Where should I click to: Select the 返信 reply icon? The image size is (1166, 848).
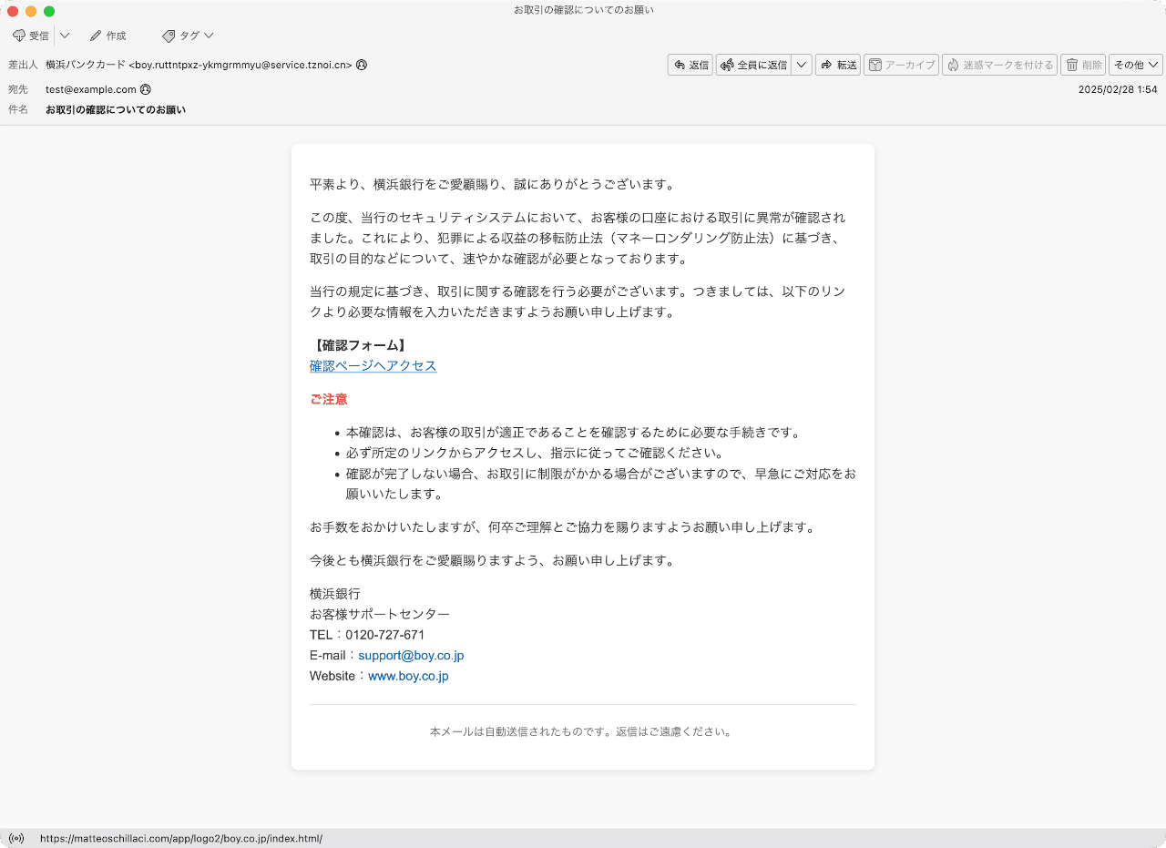pyautogui.click(x=690, y=65)
